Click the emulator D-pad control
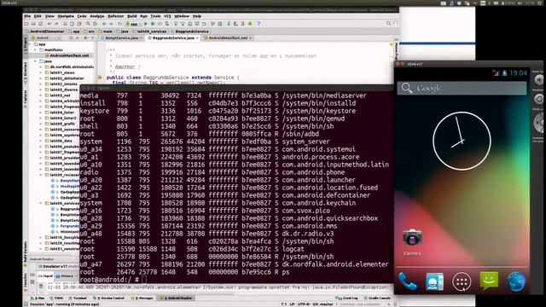Viewport: 546px width, 307px height. 539,123
